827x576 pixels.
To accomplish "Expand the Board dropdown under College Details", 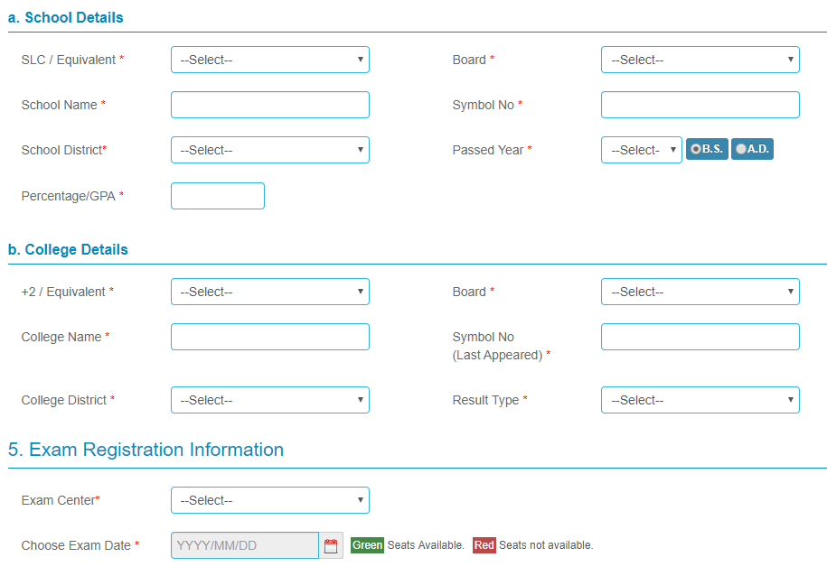I will (700, 292).
